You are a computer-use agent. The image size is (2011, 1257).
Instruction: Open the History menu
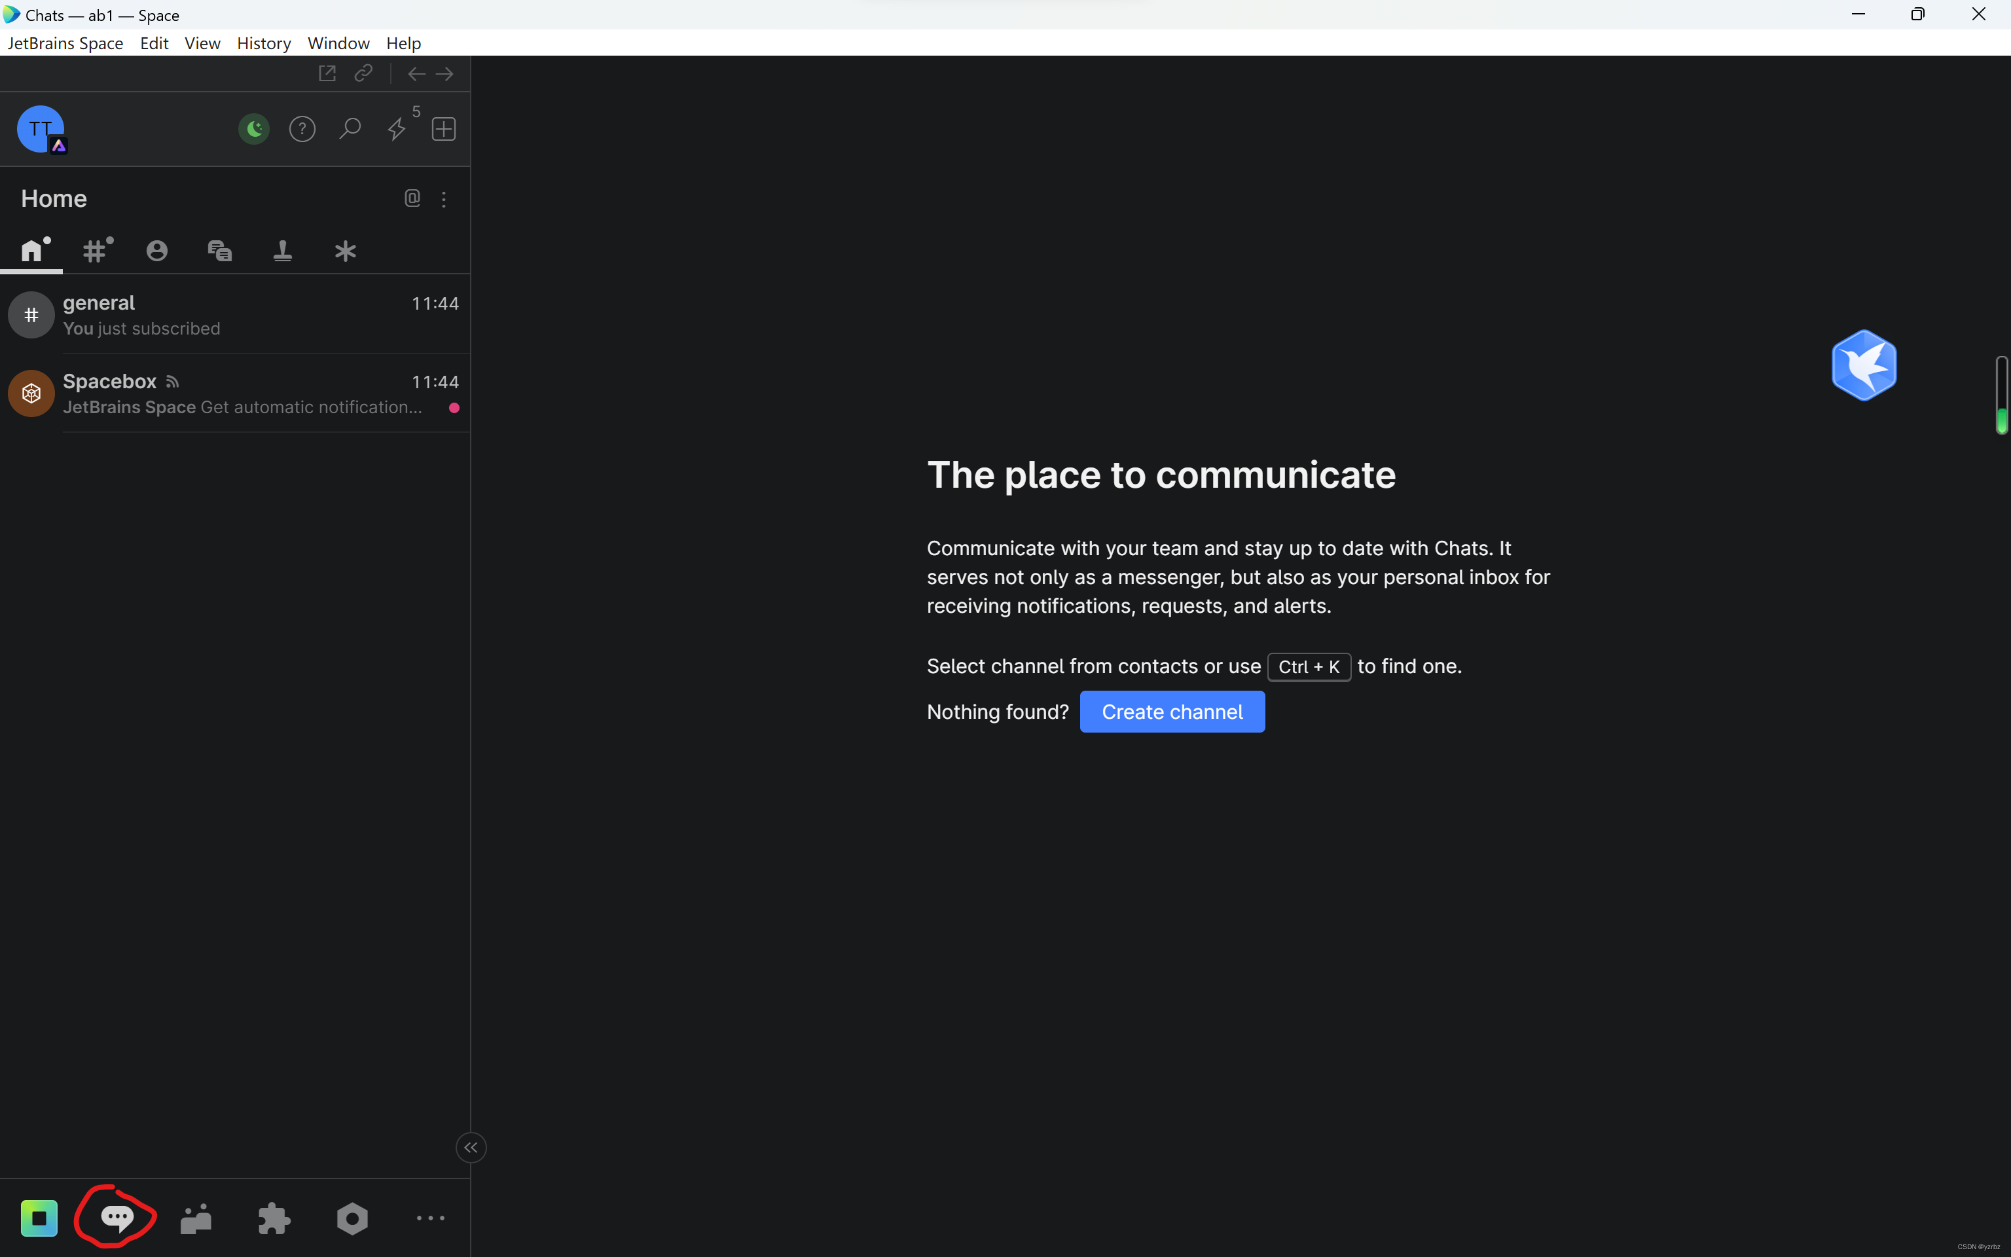[263, 43]
